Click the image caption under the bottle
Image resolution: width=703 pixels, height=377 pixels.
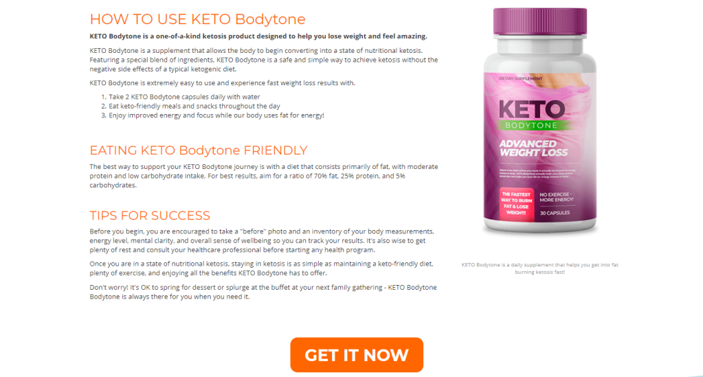(540, 268)
